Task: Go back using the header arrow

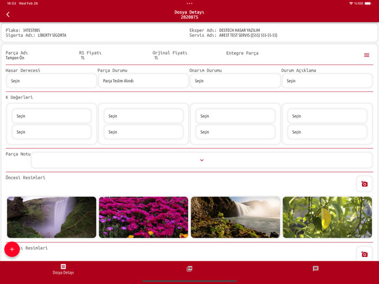Action: coord(8,15)
